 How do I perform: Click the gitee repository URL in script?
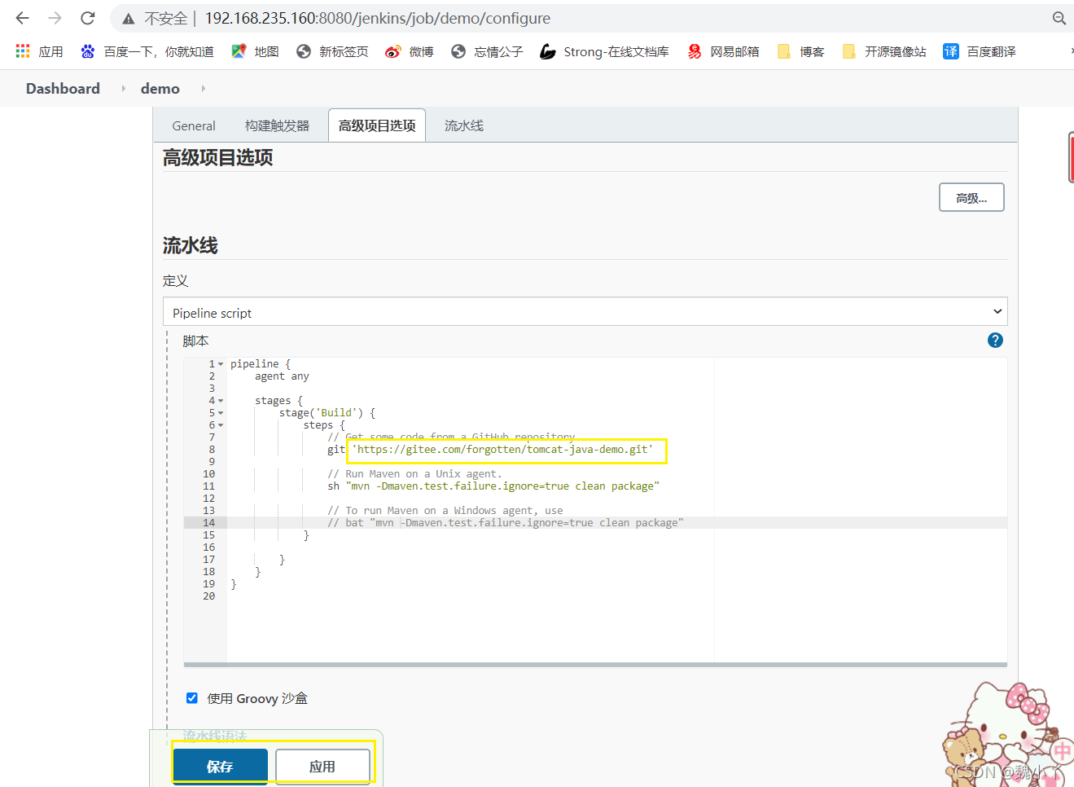click(x=502, y=450)
